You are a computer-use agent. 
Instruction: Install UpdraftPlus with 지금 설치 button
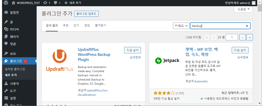[x=132, y=50]
